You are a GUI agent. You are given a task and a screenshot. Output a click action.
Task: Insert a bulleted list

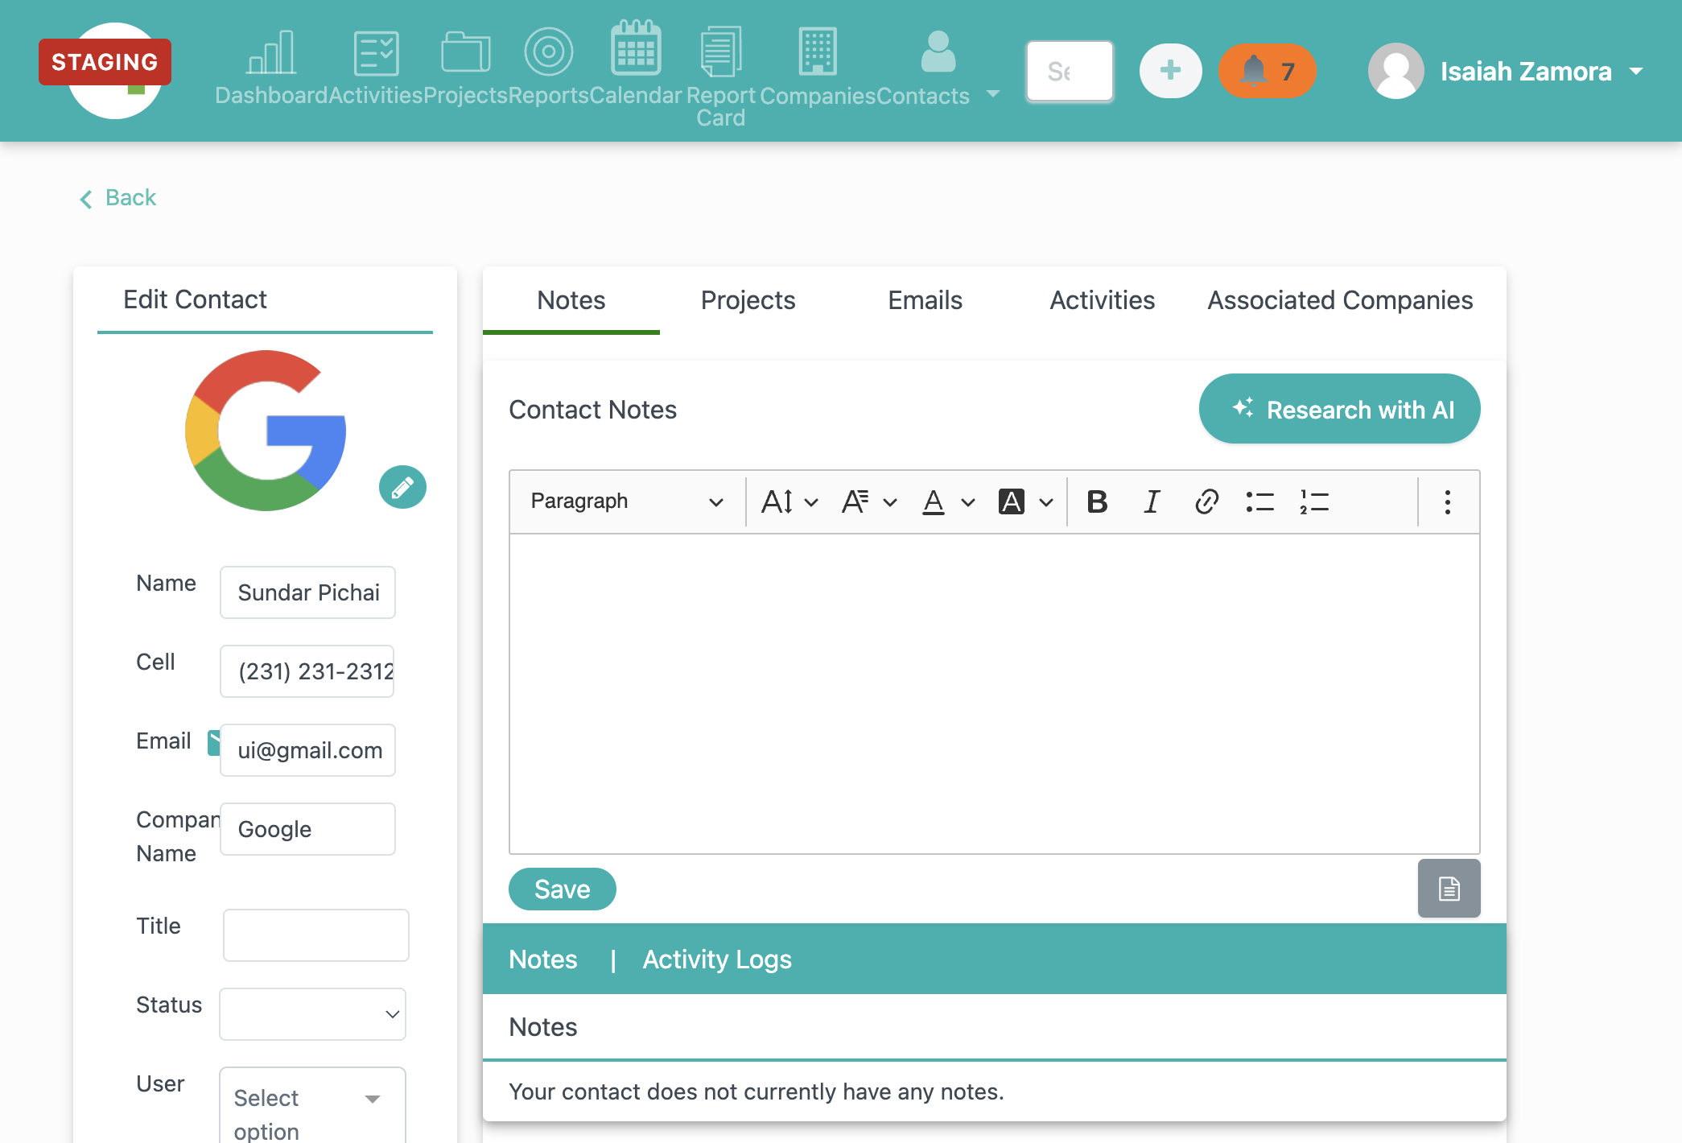(1260, 501)
